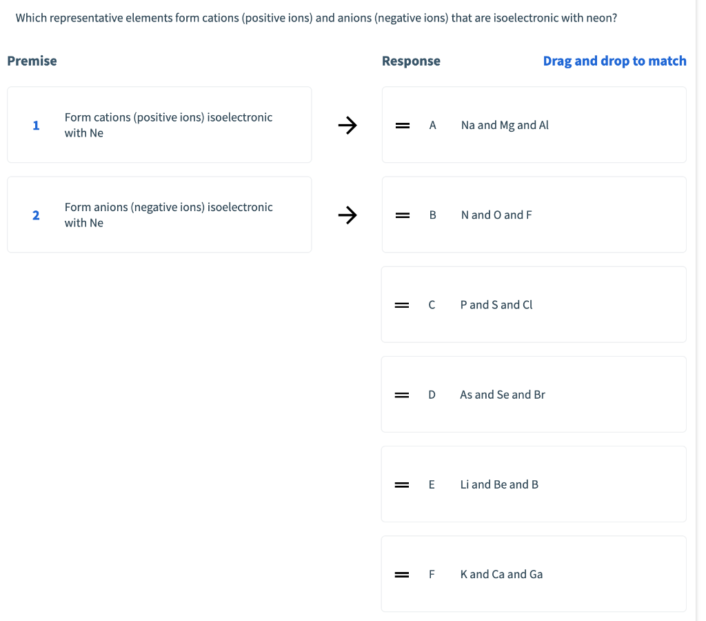Click the "Drag and drop to match" link
706x621 pixels.
614,61
